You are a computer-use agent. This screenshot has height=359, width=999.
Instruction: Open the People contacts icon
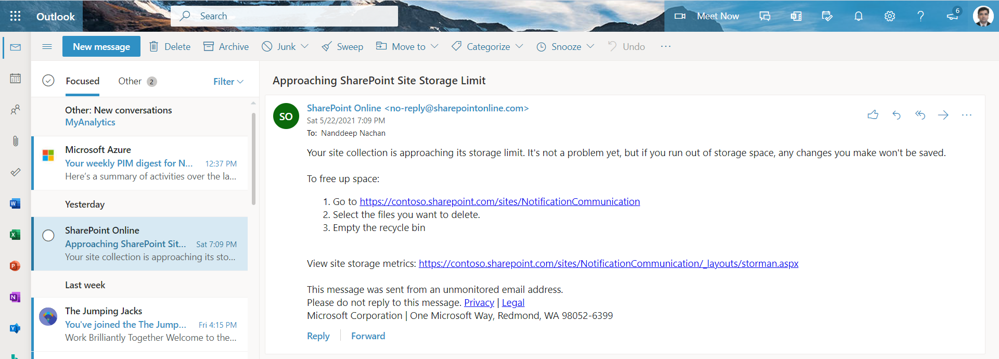(x=16, y=110)
